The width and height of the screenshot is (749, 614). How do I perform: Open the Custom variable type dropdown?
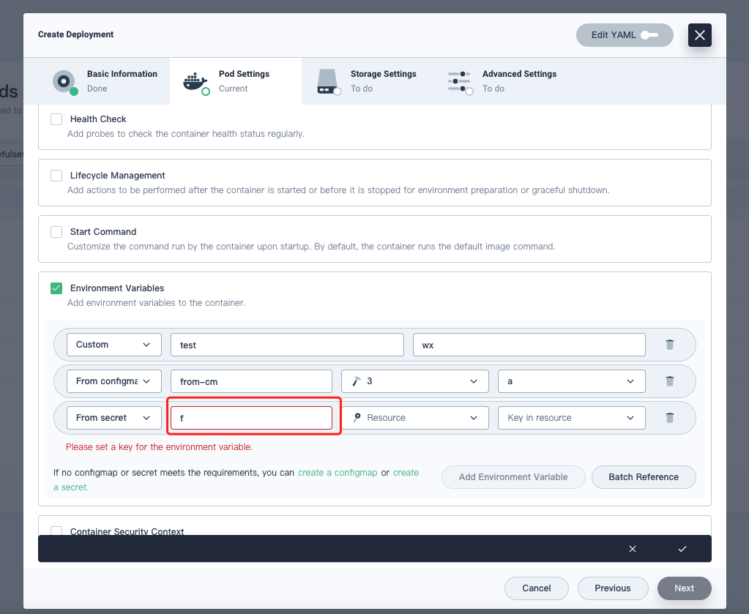point(113,344)
